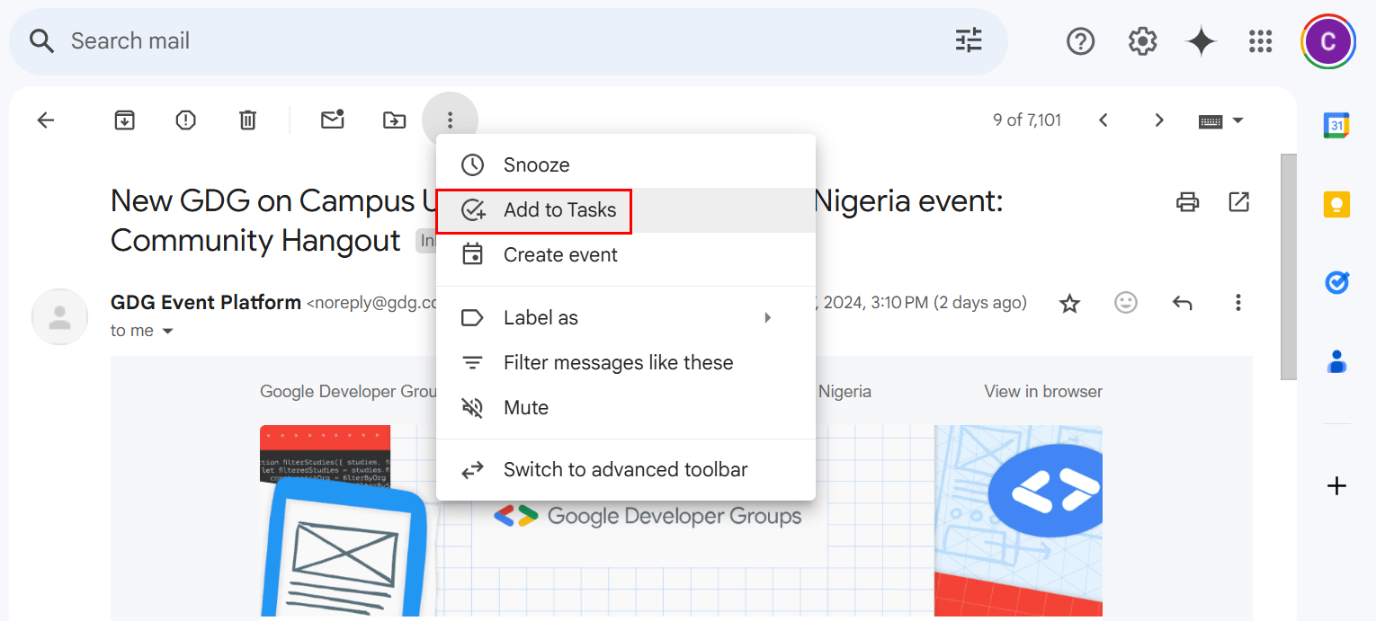
Task: Select Snooze in the more menu
Action: click(536, 165)
